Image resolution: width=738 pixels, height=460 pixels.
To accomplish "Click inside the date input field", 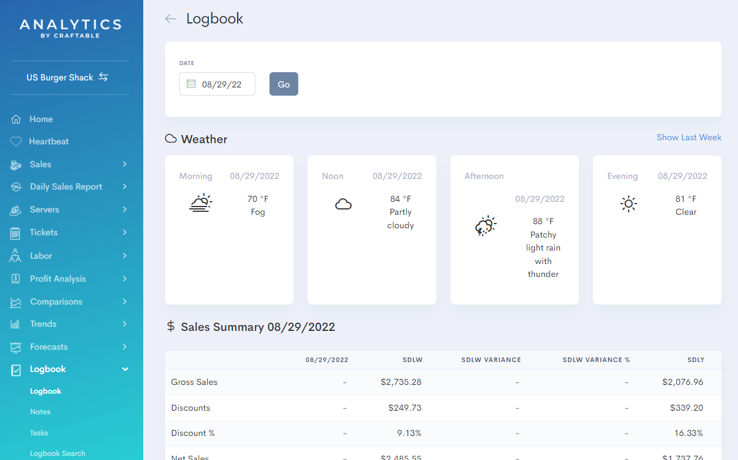I will 226,84.
